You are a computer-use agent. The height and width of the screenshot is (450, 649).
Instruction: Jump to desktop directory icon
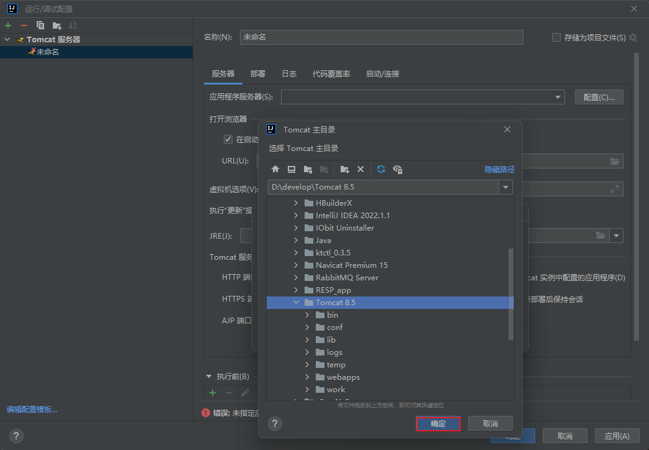coord(292,169)
